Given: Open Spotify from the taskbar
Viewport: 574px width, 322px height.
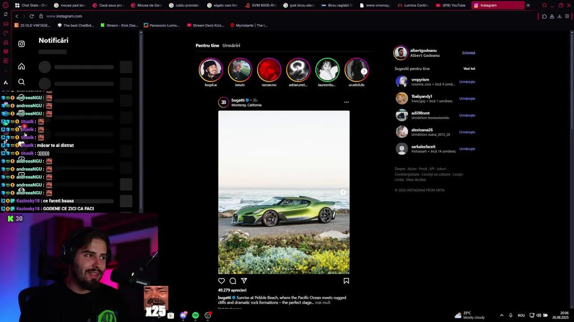Looking at the screenshot, I should click(x=196, y=315).
